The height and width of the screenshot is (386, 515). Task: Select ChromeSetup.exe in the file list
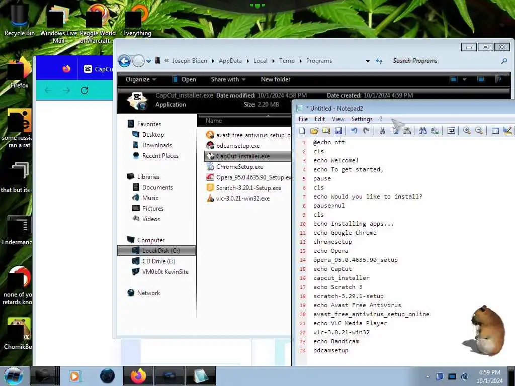point(239,167)
